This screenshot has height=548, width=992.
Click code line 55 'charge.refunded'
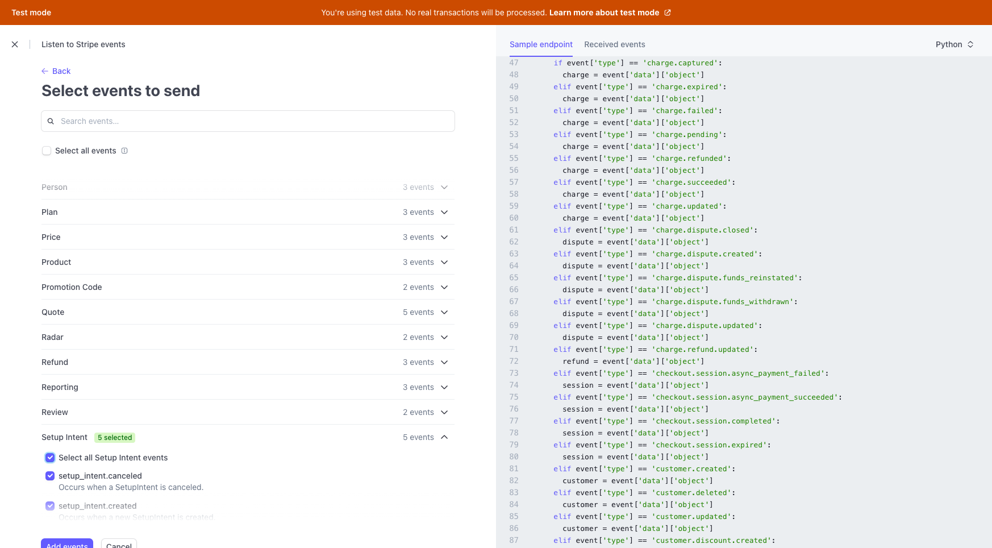point(642,159)
